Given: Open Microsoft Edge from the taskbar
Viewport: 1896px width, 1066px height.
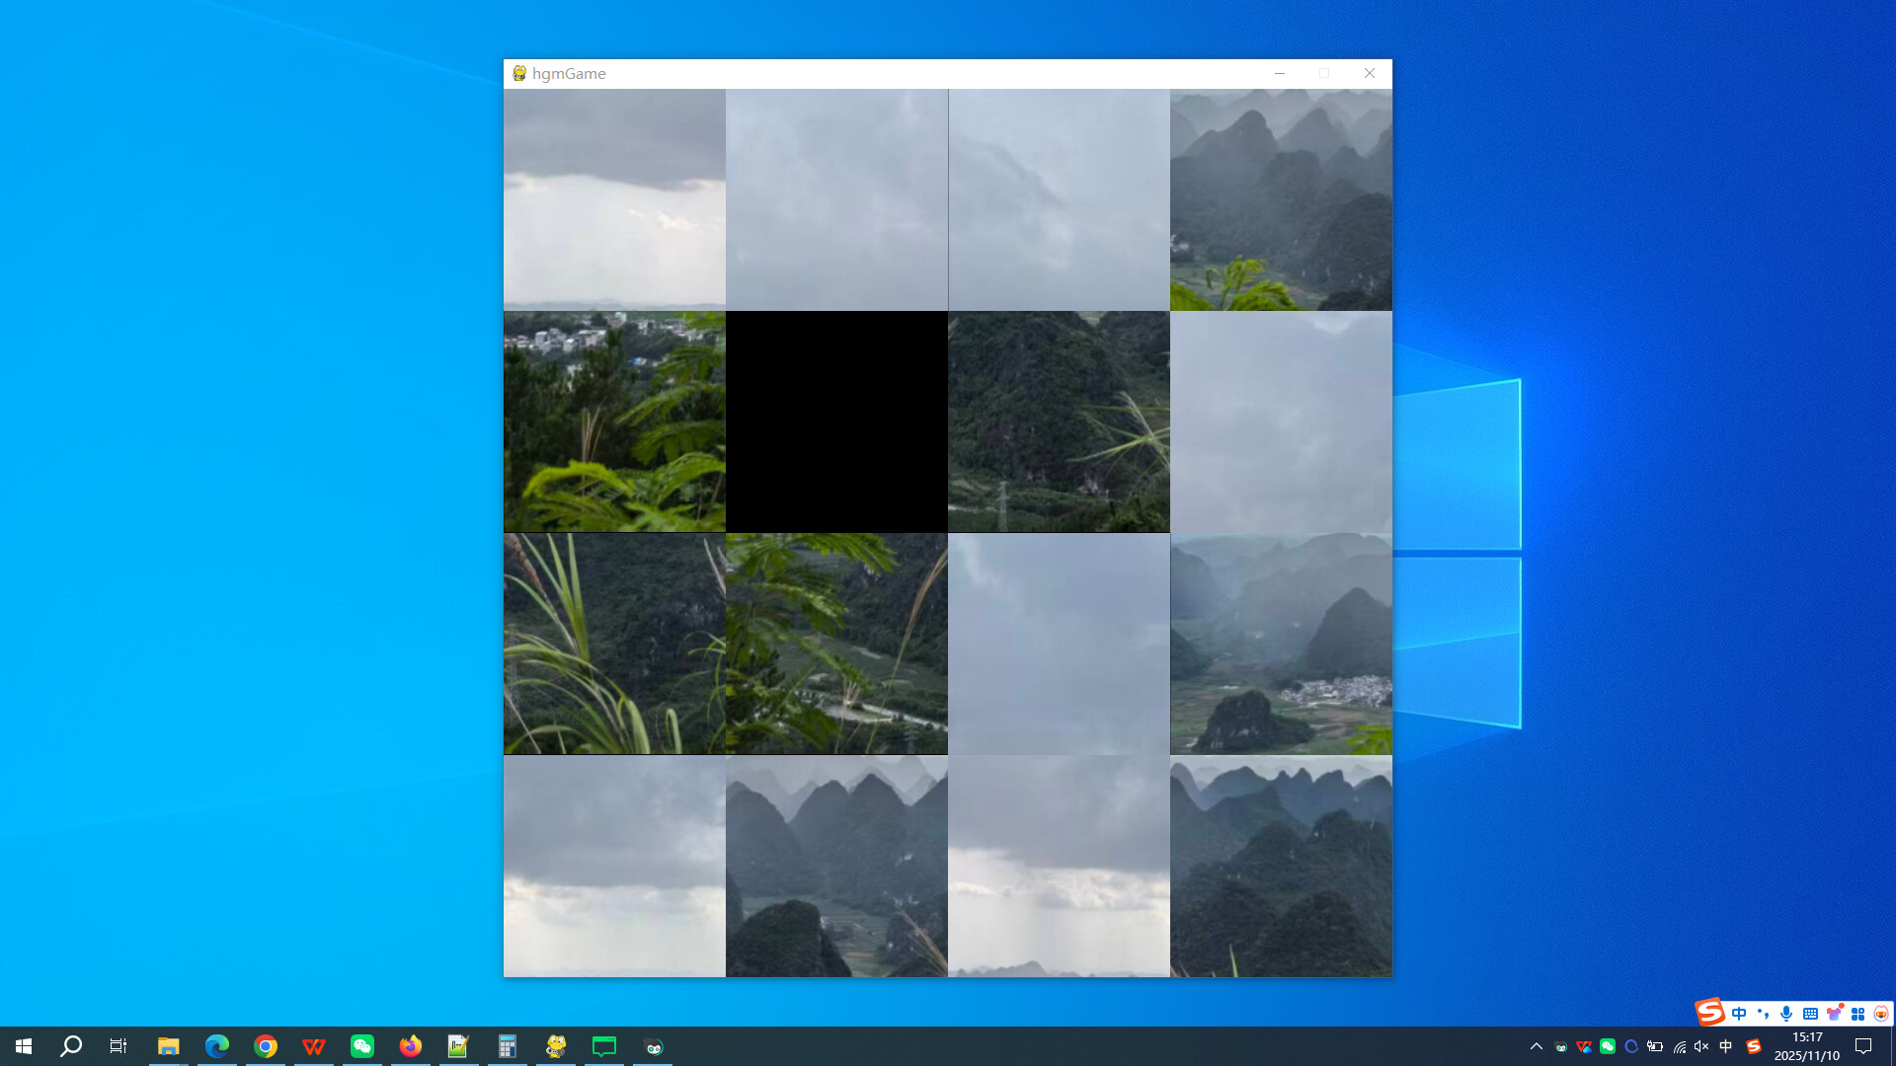Looking at the screenshot, I should [x=215, y=1046].
